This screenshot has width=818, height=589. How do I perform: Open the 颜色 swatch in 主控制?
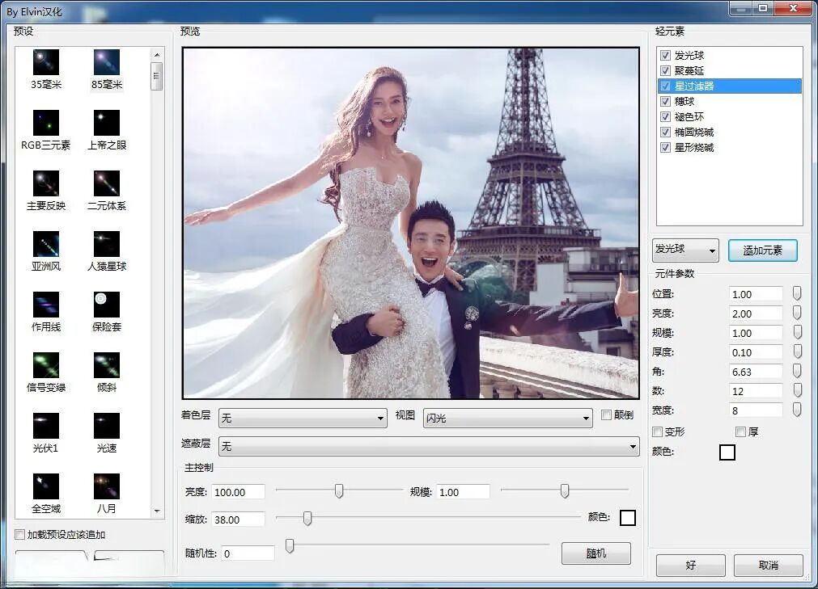(628, 518)
